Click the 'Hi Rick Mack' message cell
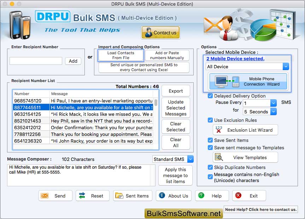Viewport: 305px width, 219px height. (x=101, y=114)
